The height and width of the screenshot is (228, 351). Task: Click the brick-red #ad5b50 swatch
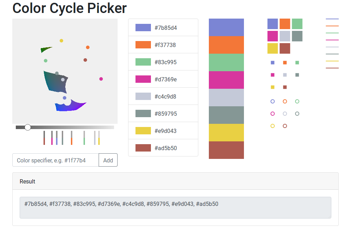click(x=163, y=148)
